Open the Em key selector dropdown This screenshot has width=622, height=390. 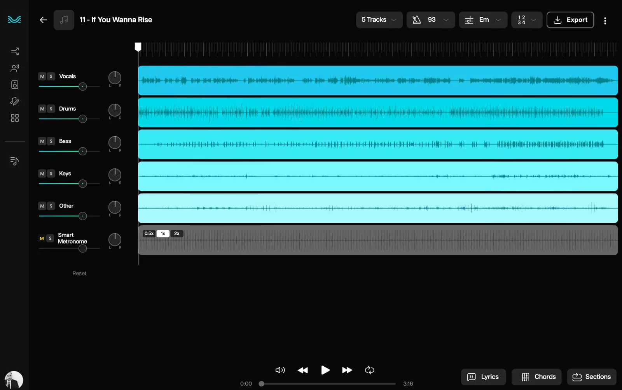[483, 20]
